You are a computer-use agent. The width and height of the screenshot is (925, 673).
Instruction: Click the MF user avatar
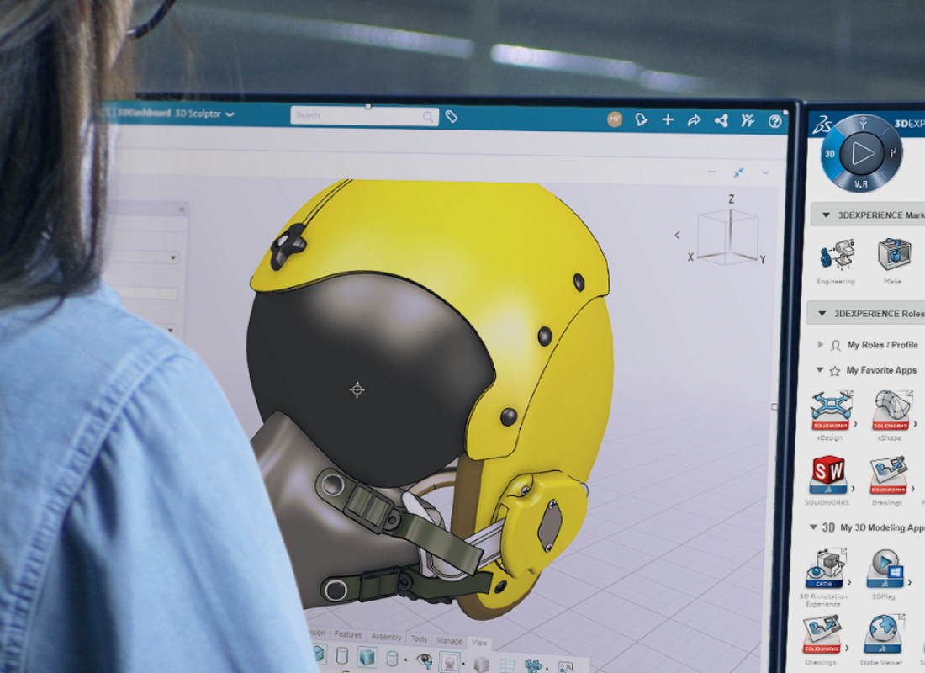[x=614, y=119]
